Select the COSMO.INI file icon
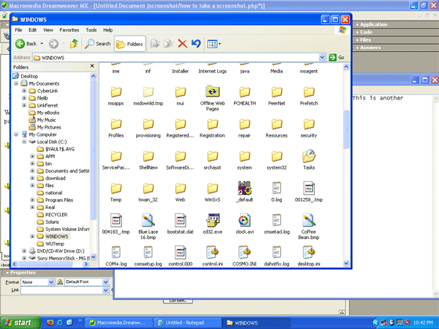This screenshot has height=329, width=439. pos(244,252)
